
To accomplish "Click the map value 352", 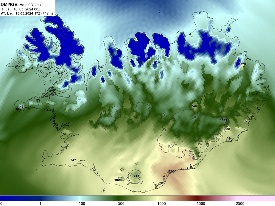I will [x=18, y=66].
